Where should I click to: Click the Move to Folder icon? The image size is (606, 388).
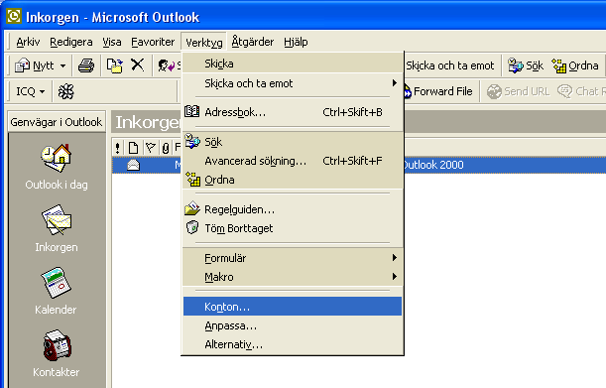pos(114,65)
